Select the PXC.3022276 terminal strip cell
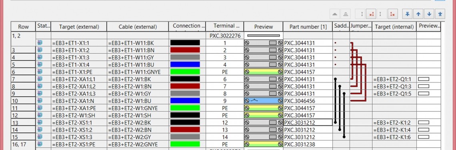 pyautogui.click(x=225, y=35)
